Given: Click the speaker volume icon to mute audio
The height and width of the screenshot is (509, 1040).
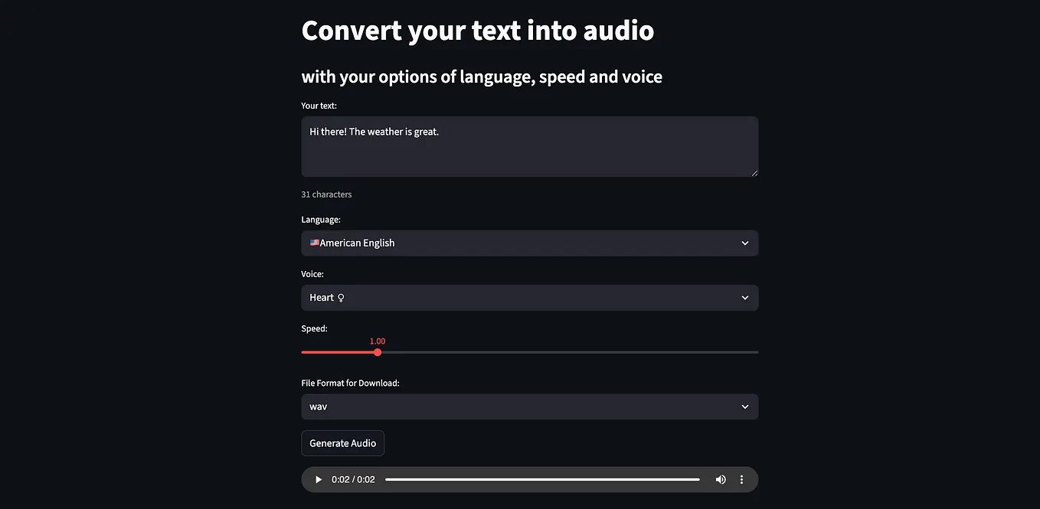Looking at the screenshot, I should (x=720, y=478).
